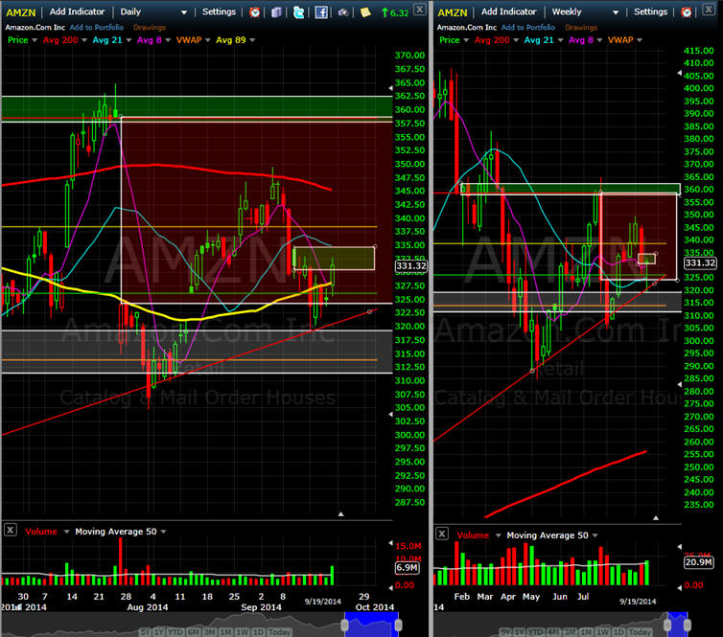Select 1D range in Daily chart
The image size is (723, 637).
coord(258,632)
